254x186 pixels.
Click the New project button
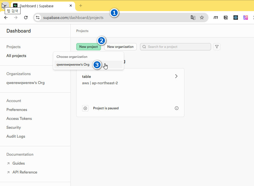[x=88, y=47]
